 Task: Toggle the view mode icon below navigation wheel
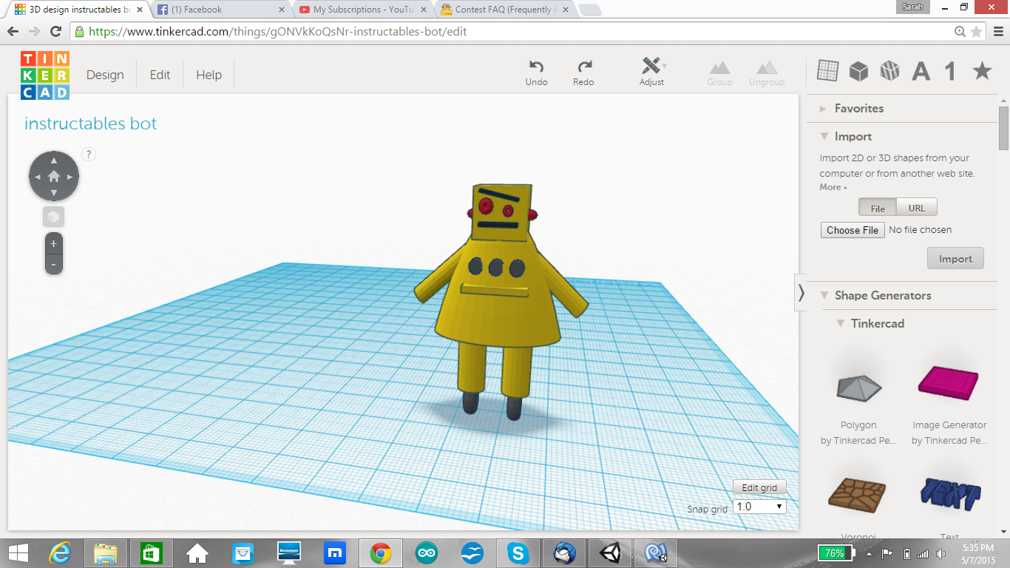click(x=53, y=216)
